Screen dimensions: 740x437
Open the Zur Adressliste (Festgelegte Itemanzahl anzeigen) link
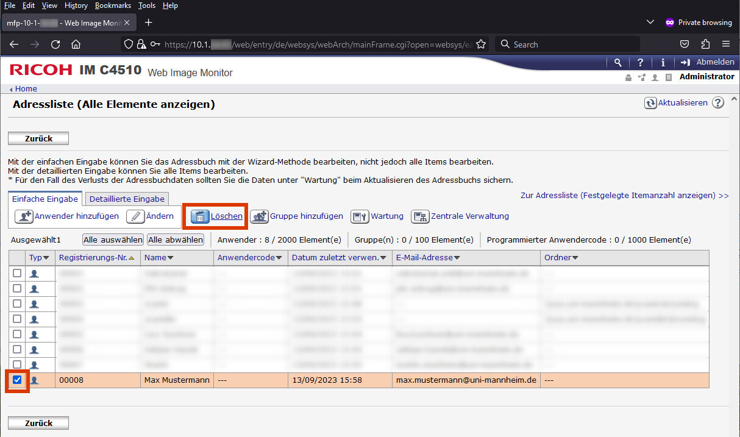625,196
